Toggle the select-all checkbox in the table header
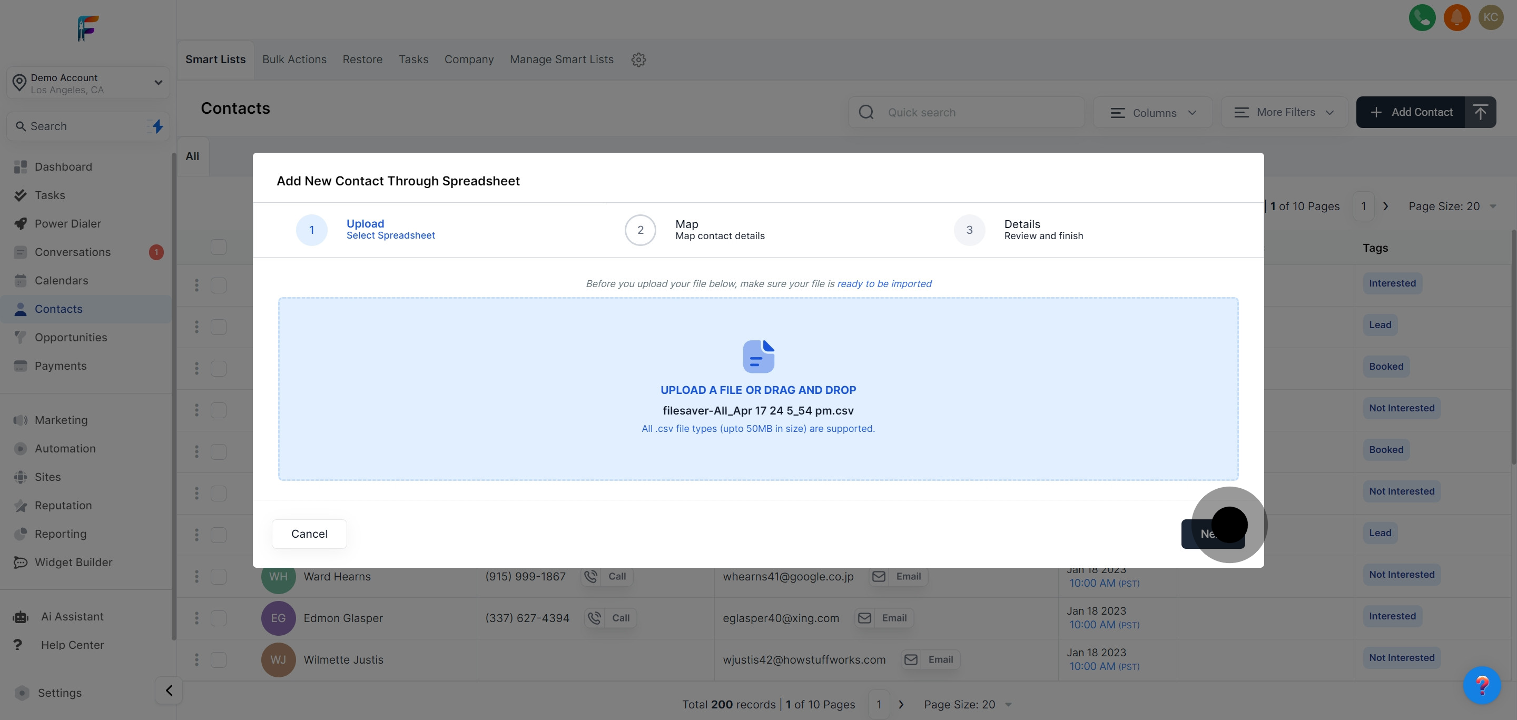This screenshot has height=720, width=1517. (x=219, y=247)
